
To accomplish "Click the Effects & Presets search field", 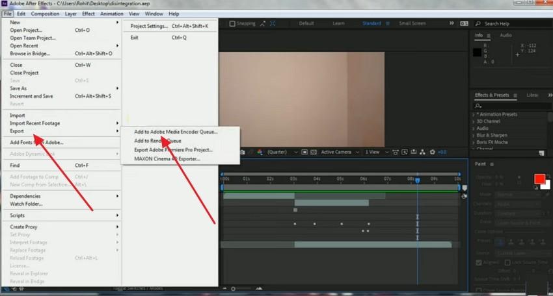I will [512, 106].
